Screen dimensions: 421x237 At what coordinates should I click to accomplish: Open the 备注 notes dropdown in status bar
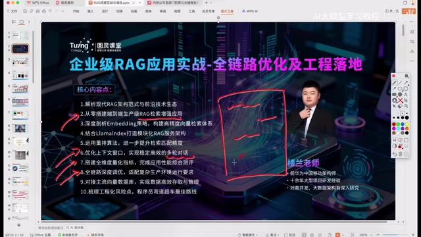pyautogui.click(x=272, y=234)
